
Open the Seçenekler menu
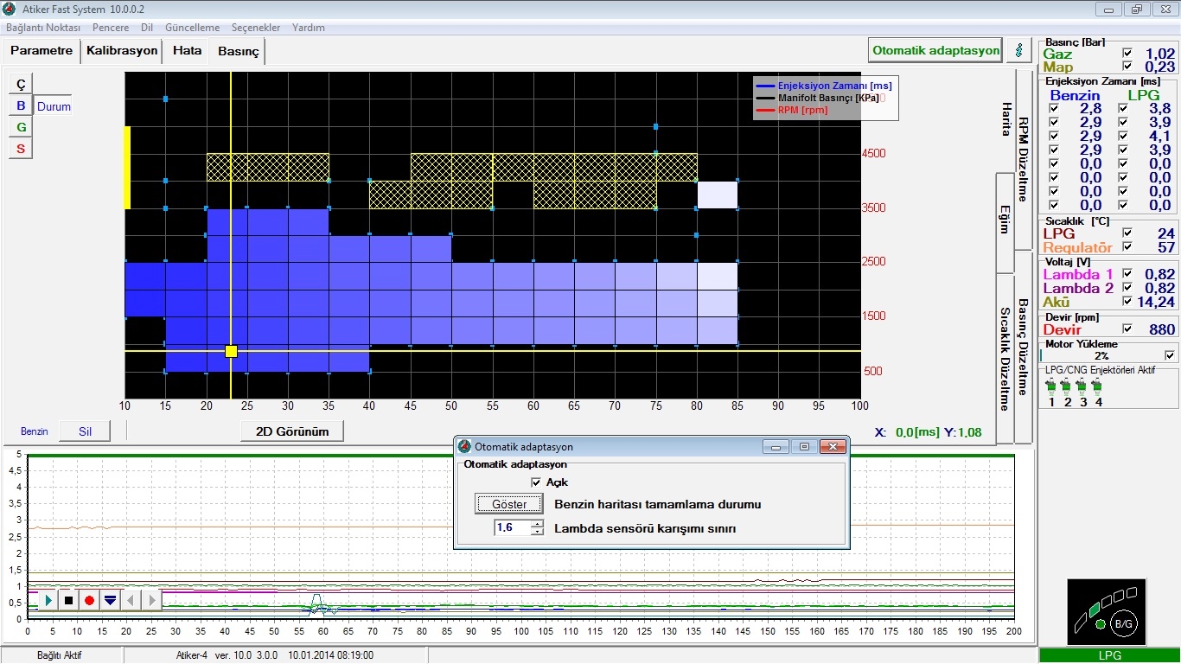click(254, 28)
